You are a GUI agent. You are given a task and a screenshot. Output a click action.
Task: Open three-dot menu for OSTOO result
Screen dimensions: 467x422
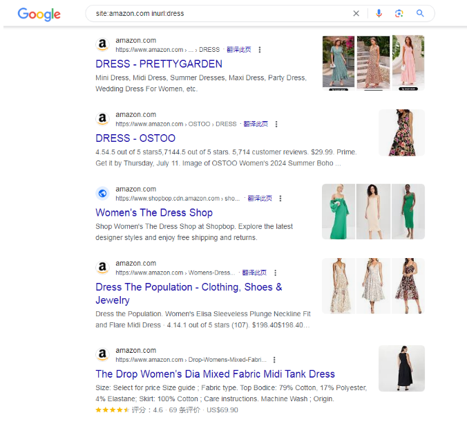[x=276, y=124]
